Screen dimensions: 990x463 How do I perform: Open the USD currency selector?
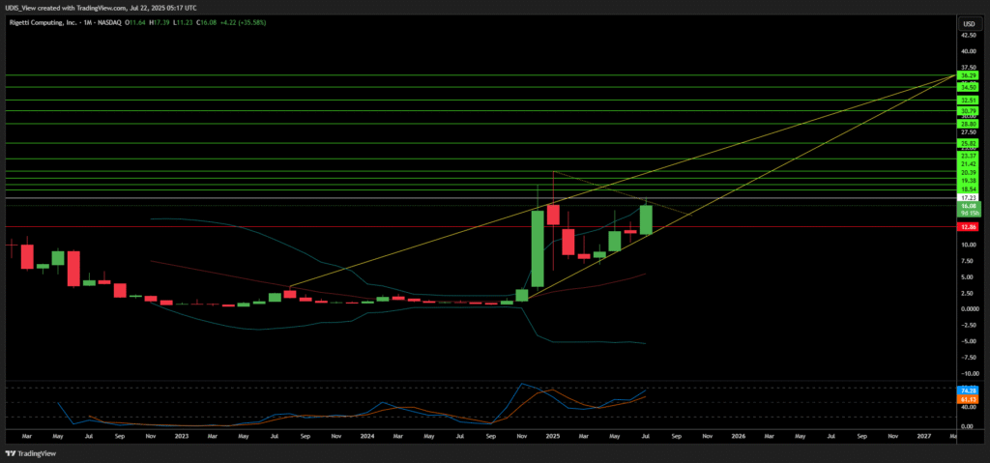coord(968,23)
